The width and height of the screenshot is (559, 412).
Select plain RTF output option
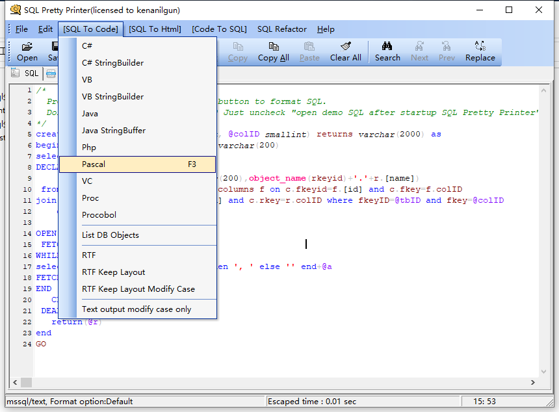coord(138,255)
